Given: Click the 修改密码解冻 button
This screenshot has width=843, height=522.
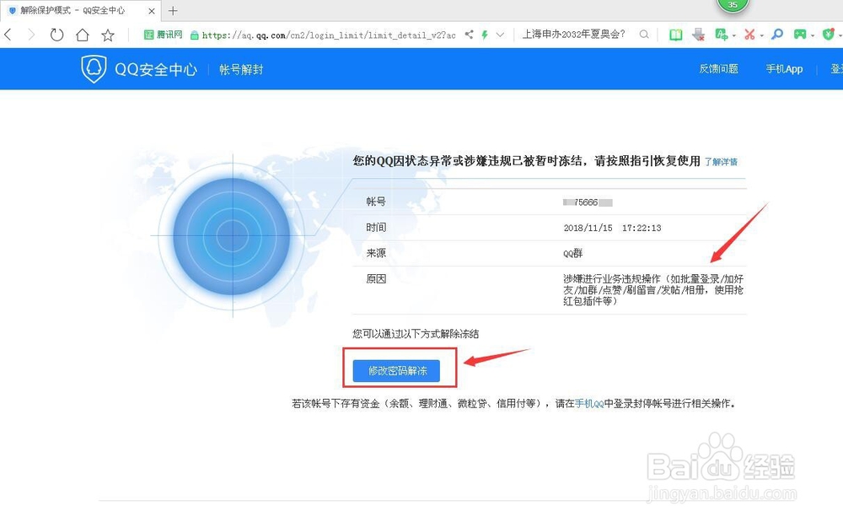Looking at the screenshot, I should pos(396,371).
